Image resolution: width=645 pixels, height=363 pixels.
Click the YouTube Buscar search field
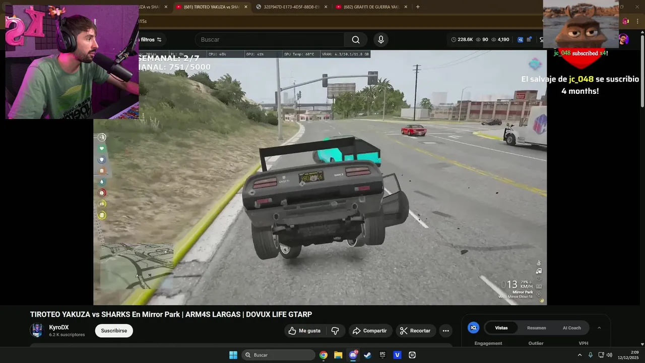(x=270, y=40)
